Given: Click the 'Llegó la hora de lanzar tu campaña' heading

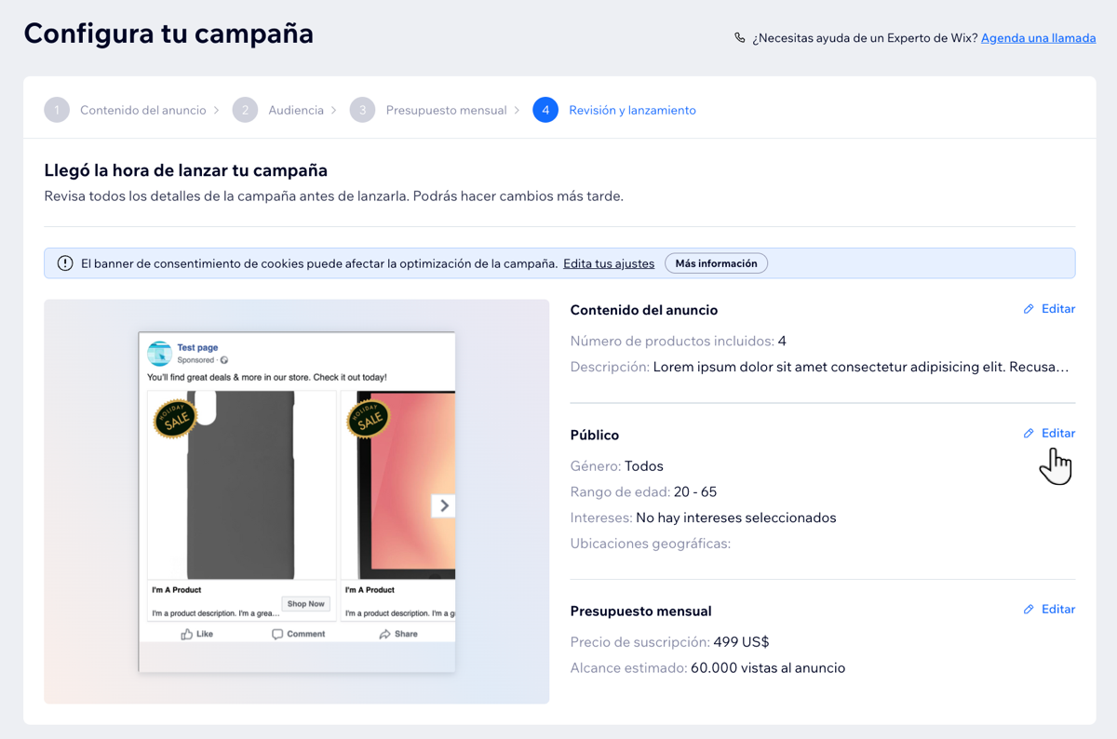Looking at the screenshot, I should pyautogui.click(x=186, y=170).
